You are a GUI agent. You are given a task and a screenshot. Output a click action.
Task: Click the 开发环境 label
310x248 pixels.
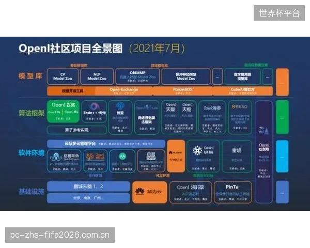click(x=163, y=176)
